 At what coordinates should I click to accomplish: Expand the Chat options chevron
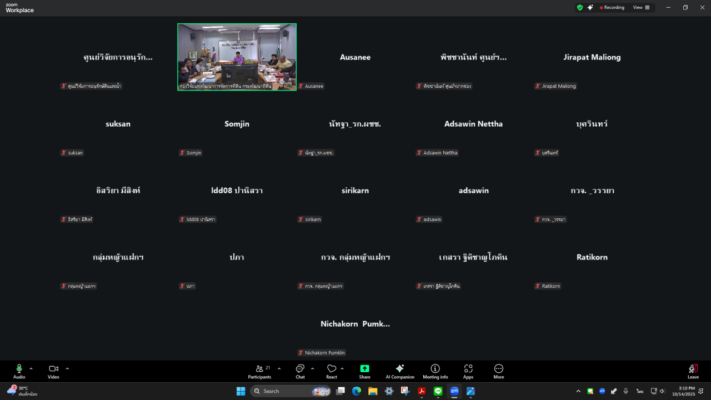click(312, 368)
